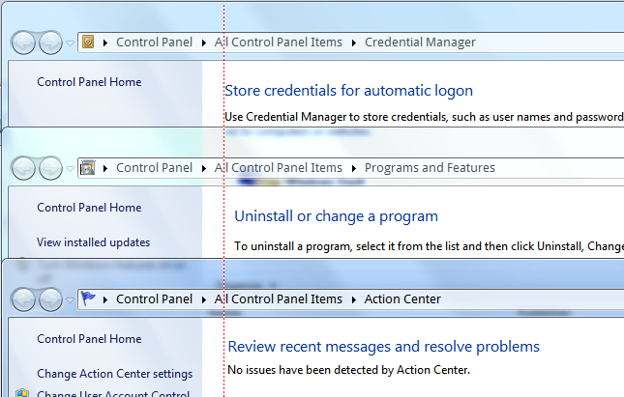Click the Forward button in Credential Manager window
Viewport: 624px width, 397px height.
(49, 43)
